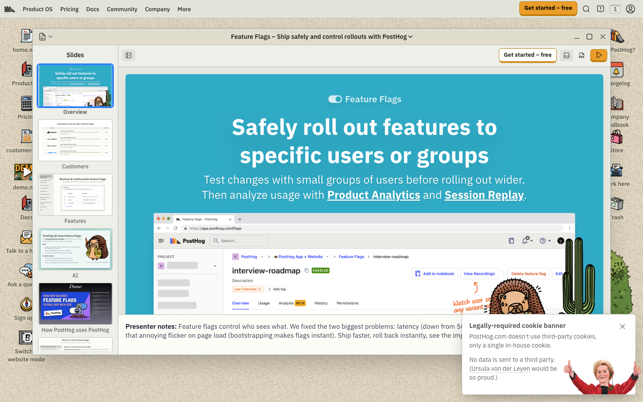Select the Permissions tab in the screenshot

(347, 303)
